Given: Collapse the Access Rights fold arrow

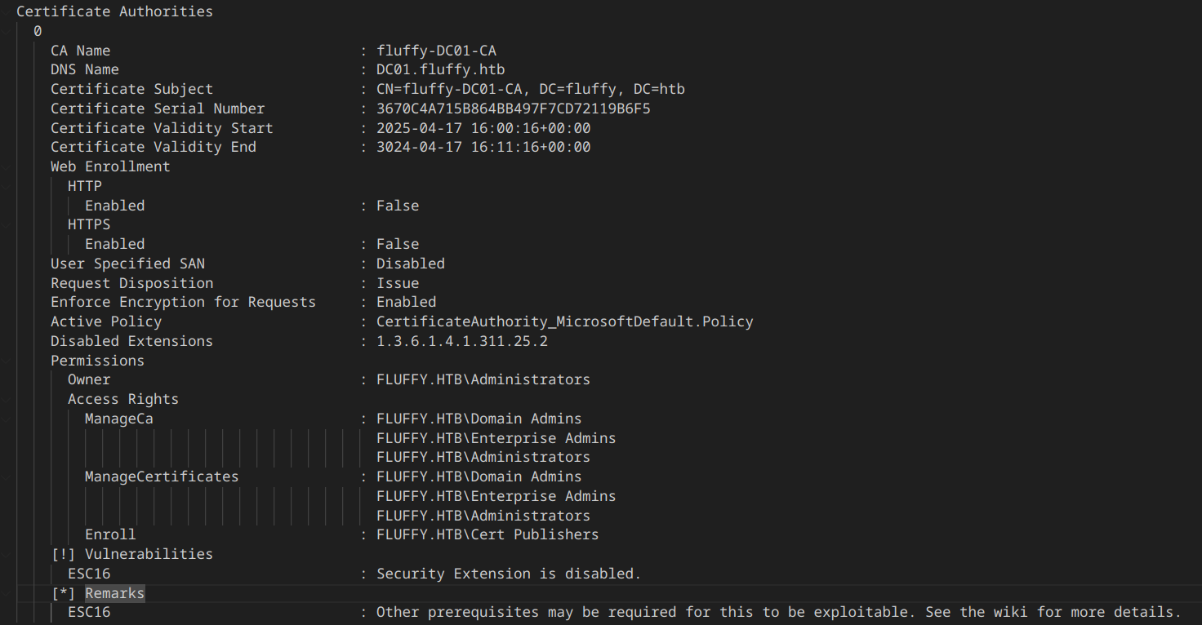Looking at the screenshot, I should [x=7, y=399].
